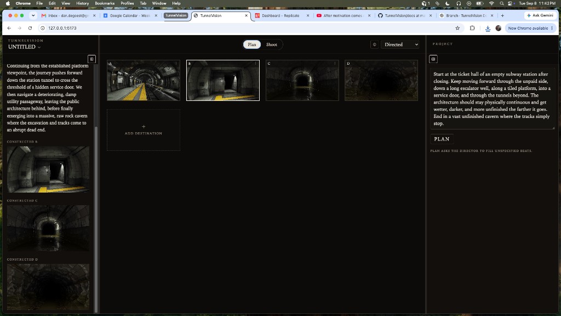Open the Constructed C image in sidebar
Screen dimensions: 561x316
[48, 228]
